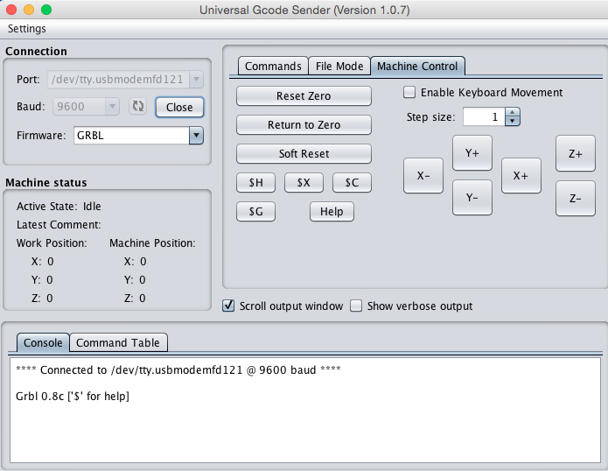Jog the X+ axis button

[x=521, y=175]
